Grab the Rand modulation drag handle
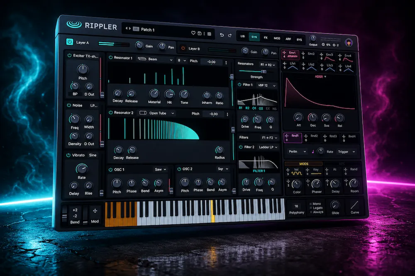The image size is (415, 276). (x=346, y=170)
